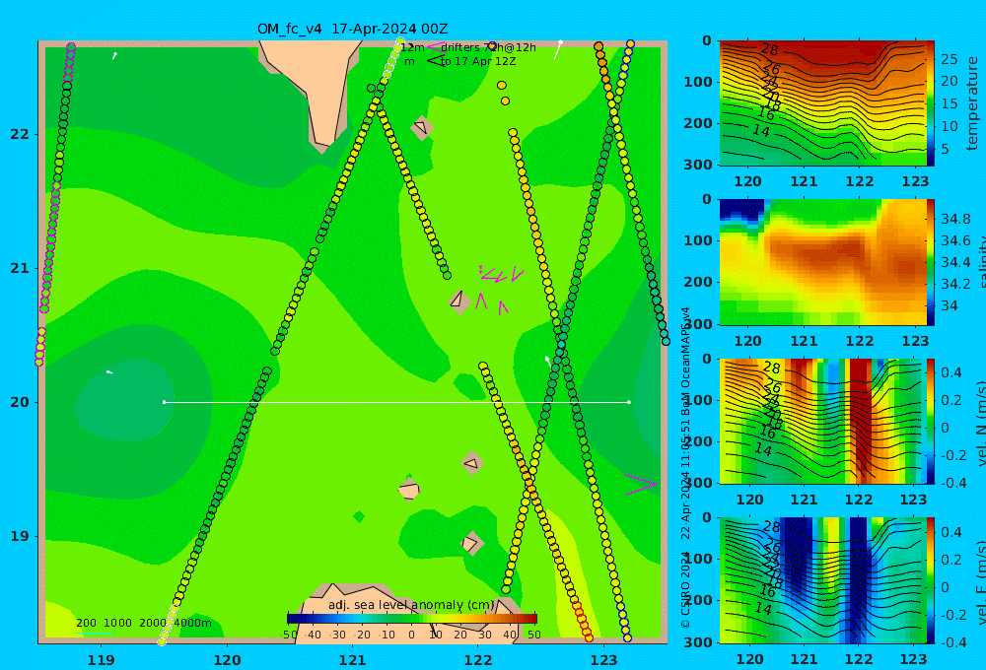Click the 'to 17 Apr 12Z' legend text

coord(478,62)
